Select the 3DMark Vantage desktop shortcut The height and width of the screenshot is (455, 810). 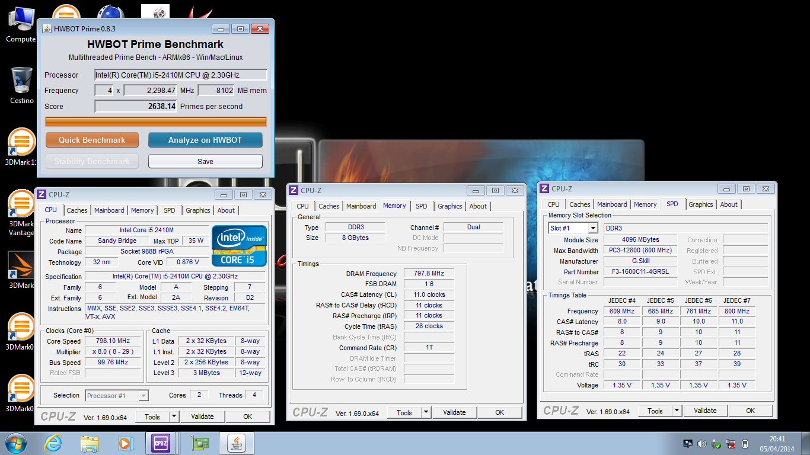[21, 213]
